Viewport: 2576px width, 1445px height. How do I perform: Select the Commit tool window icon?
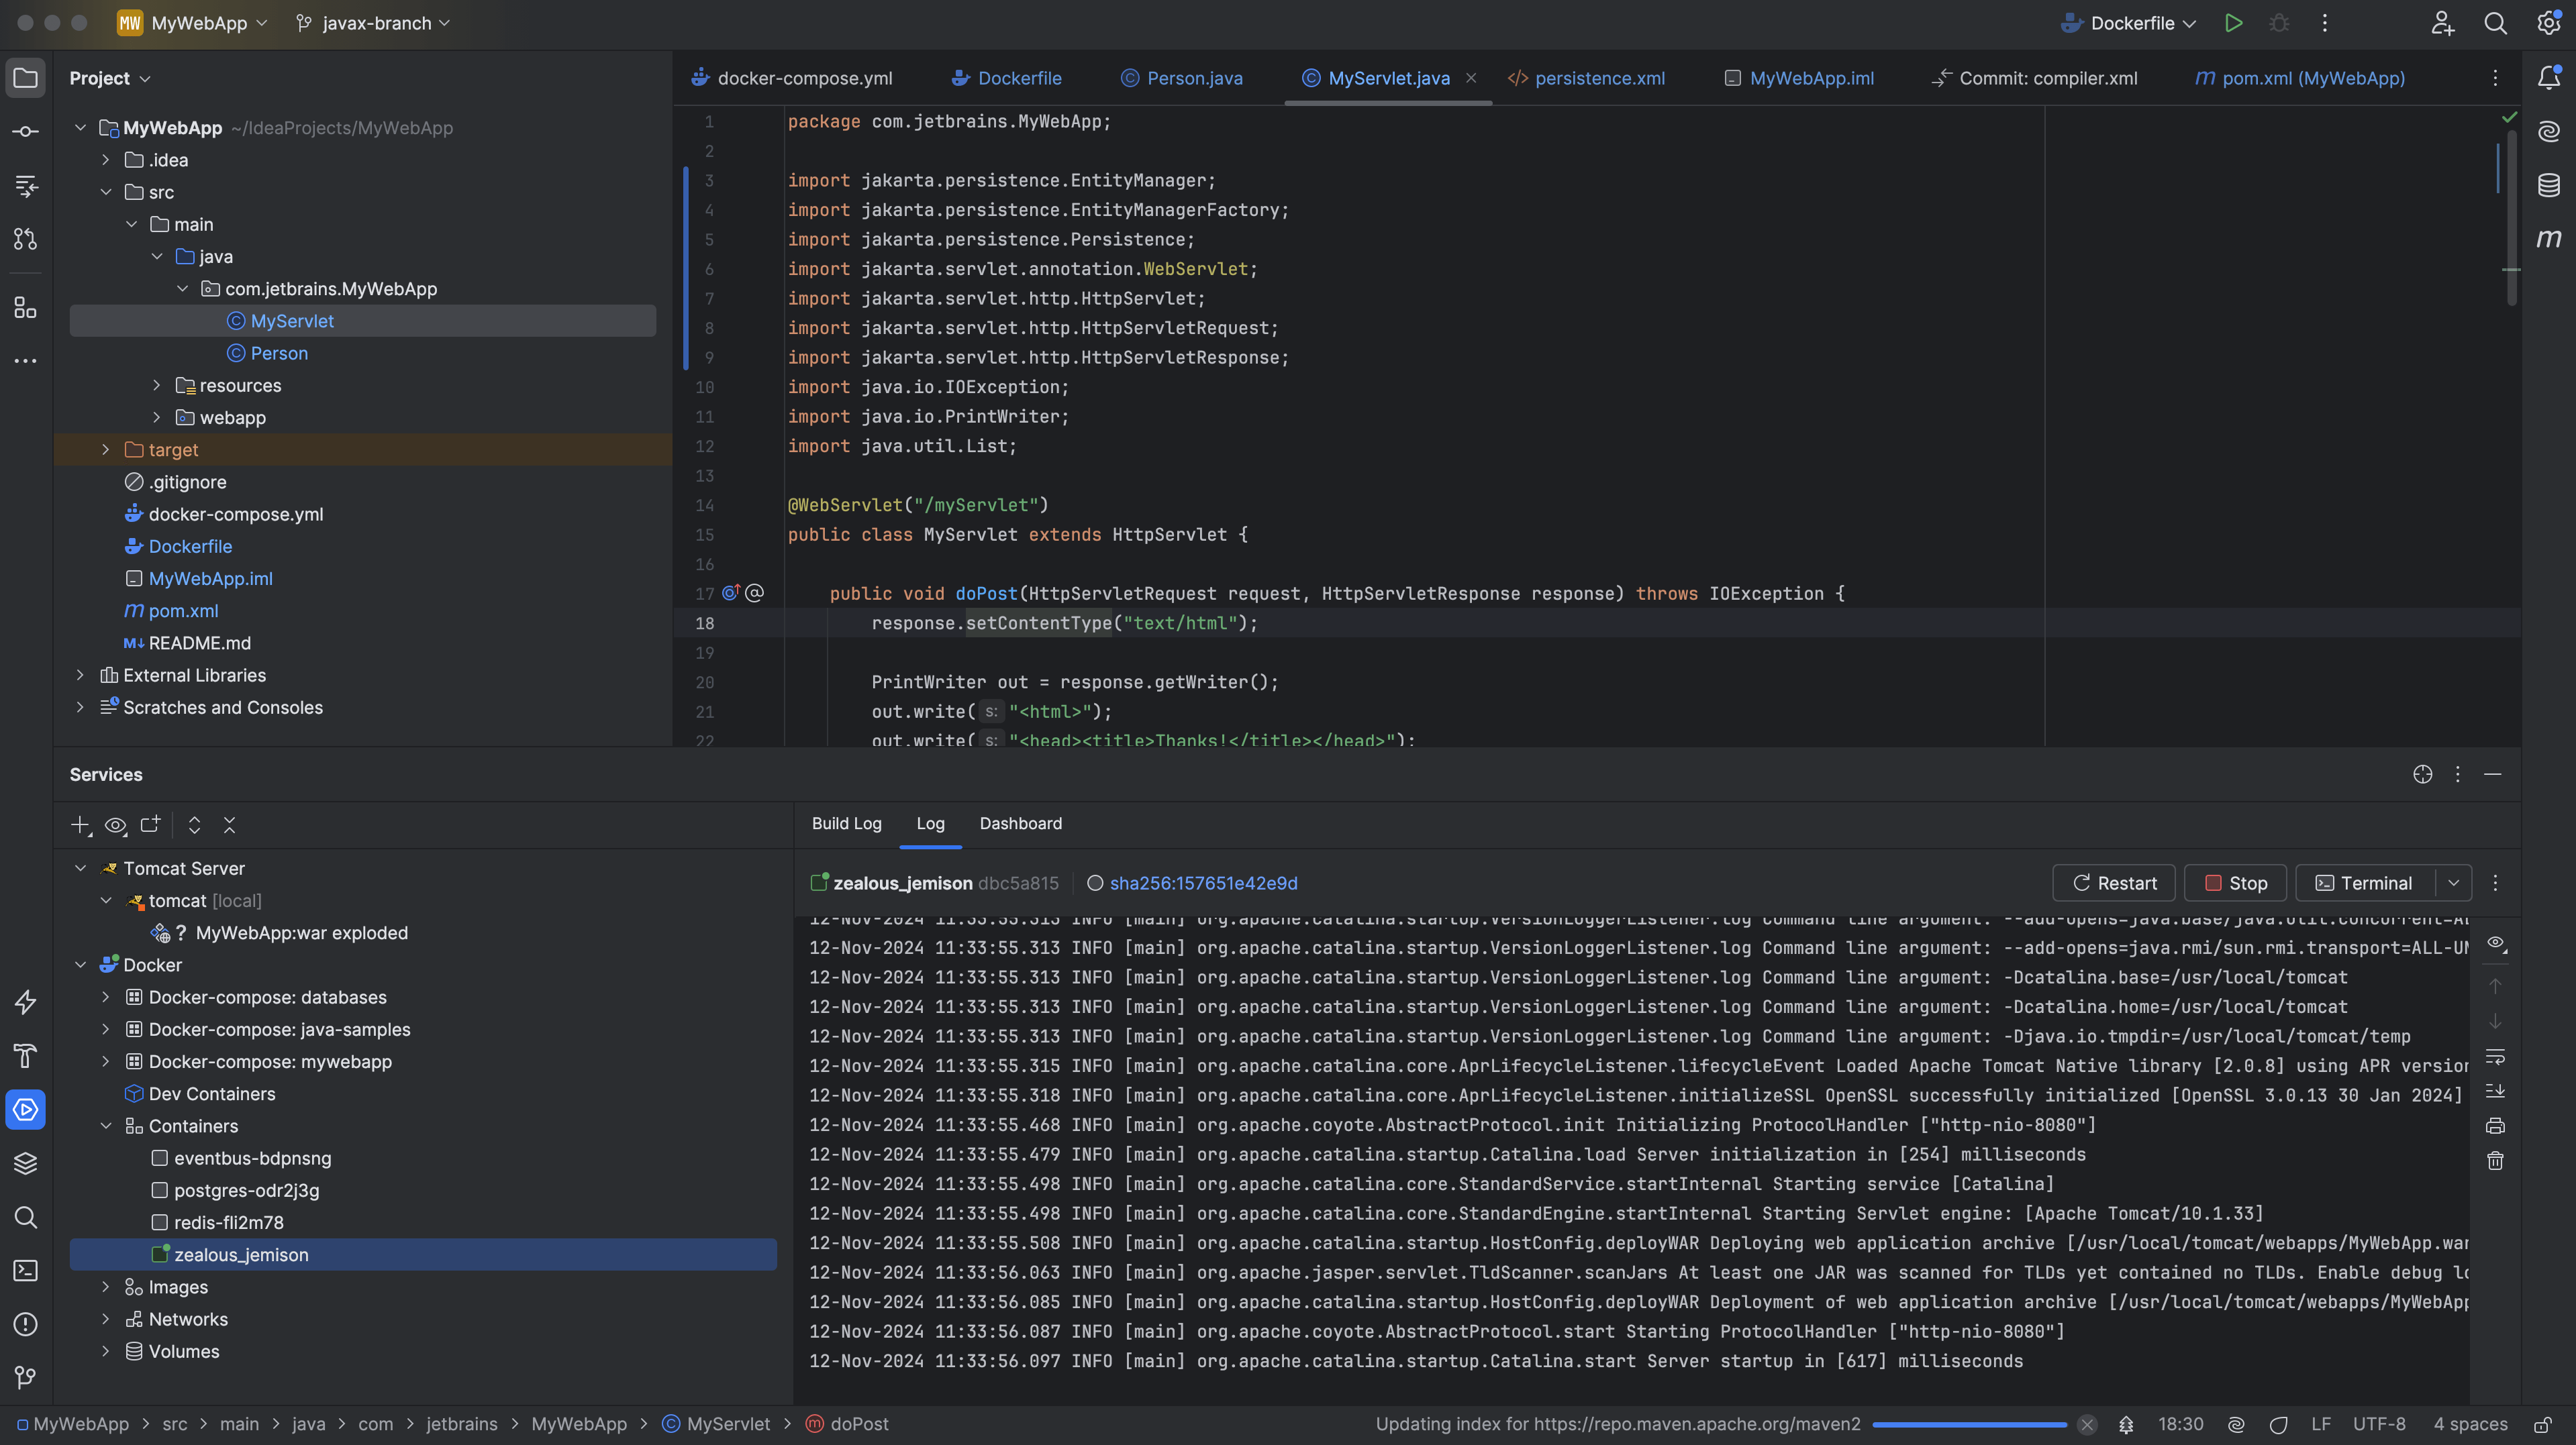click(x=25, y=131)
